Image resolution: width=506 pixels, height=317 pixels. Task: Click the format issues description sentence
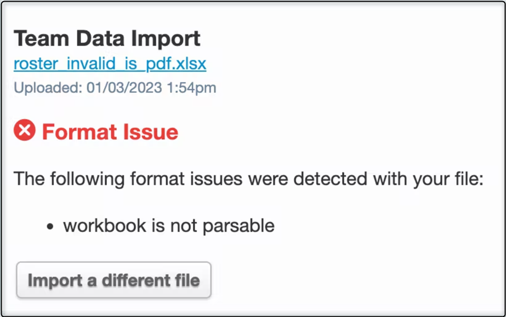[x=248, y=179]
